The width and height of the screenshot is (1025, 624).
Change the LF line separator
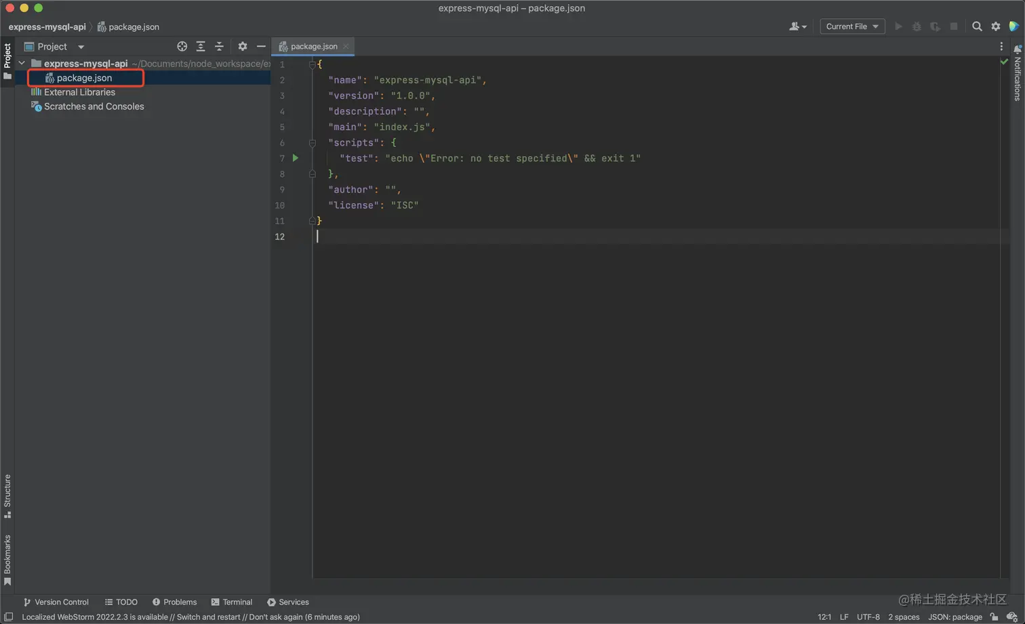pos(844,617)
